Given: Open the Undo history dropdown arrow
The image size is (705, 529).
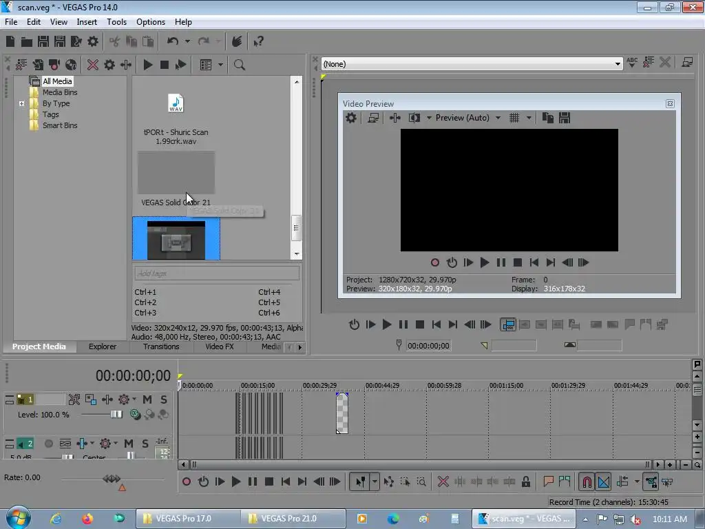Looking at the screenshot, I should click(187, 41).
